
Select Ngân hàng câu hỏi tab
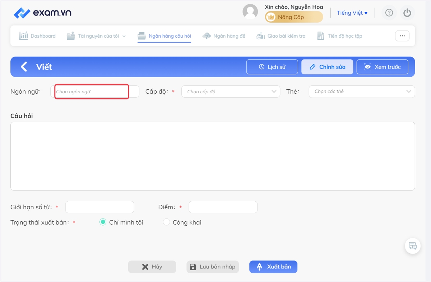point(164,36)
